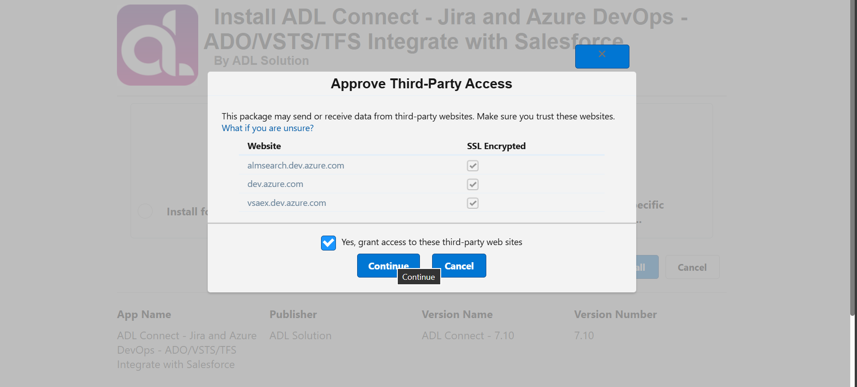The height and width of the screenshot is (387, 857).
Task: Click the gray Cancel button on install page
Action: [x=692, y=267]
